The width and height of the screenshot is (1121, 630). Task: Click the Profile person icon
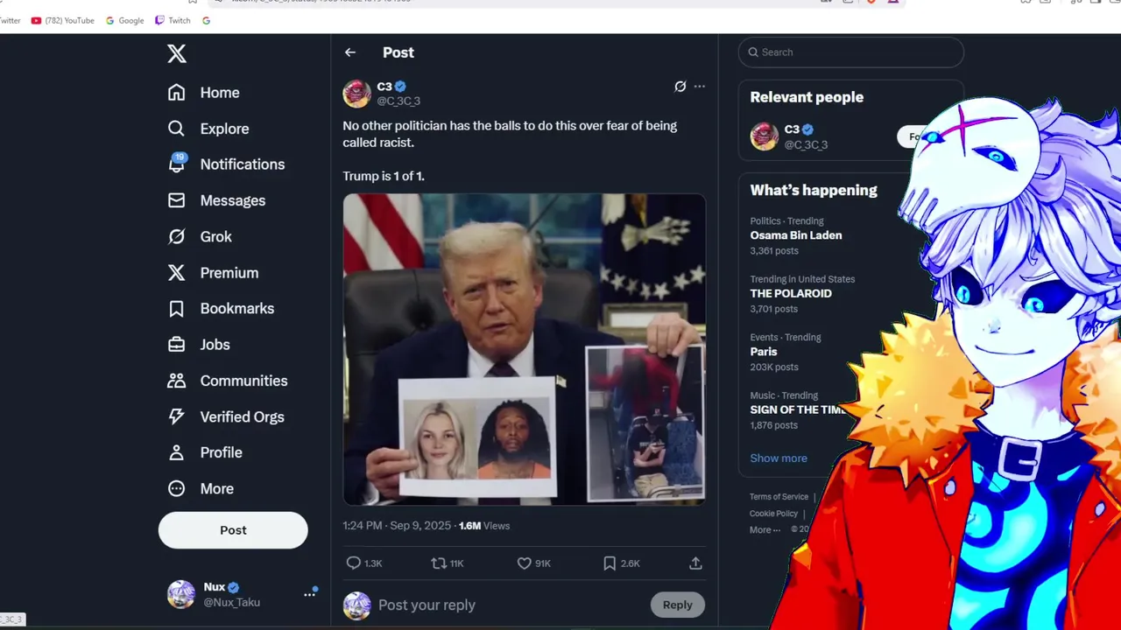pyautogui.click(x=177, y=452)
